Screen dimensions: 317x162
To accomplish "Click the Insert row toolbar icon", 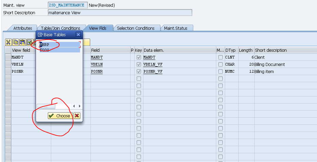I will click(29, 42).
